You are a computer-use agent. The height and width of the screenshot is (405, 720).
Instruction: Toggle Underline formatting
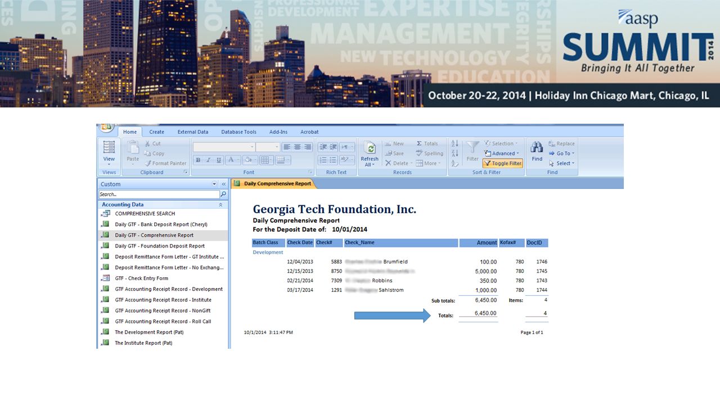[219, 160]
